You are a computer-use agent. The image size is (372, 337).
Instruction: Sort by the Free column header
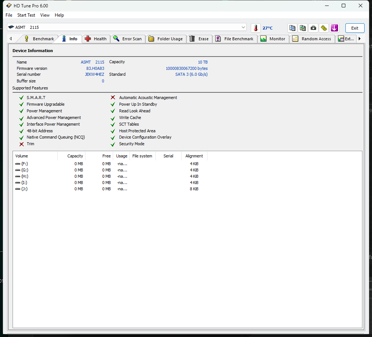99,156
